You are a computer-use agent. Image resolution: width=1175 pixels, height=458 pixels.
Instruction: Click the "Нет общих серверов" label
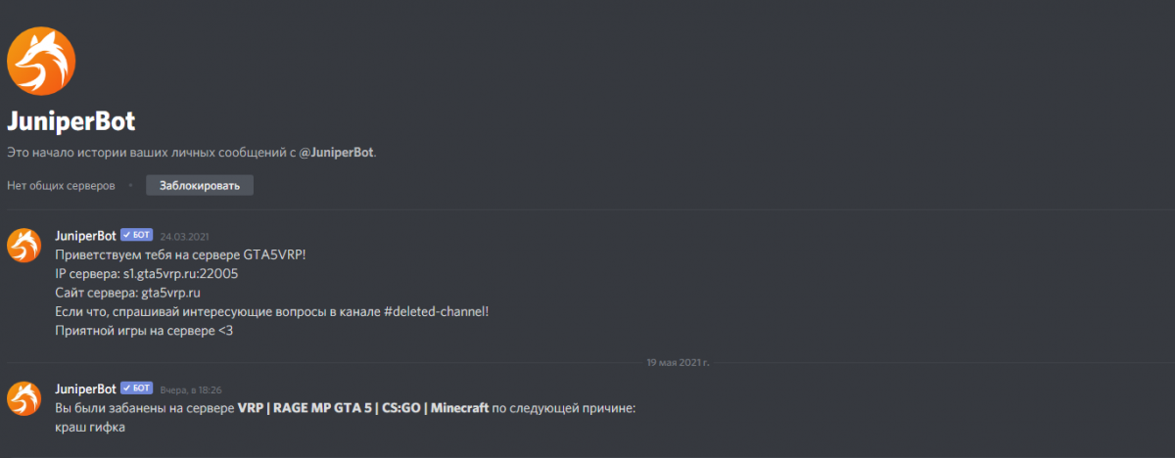point(61,185)
